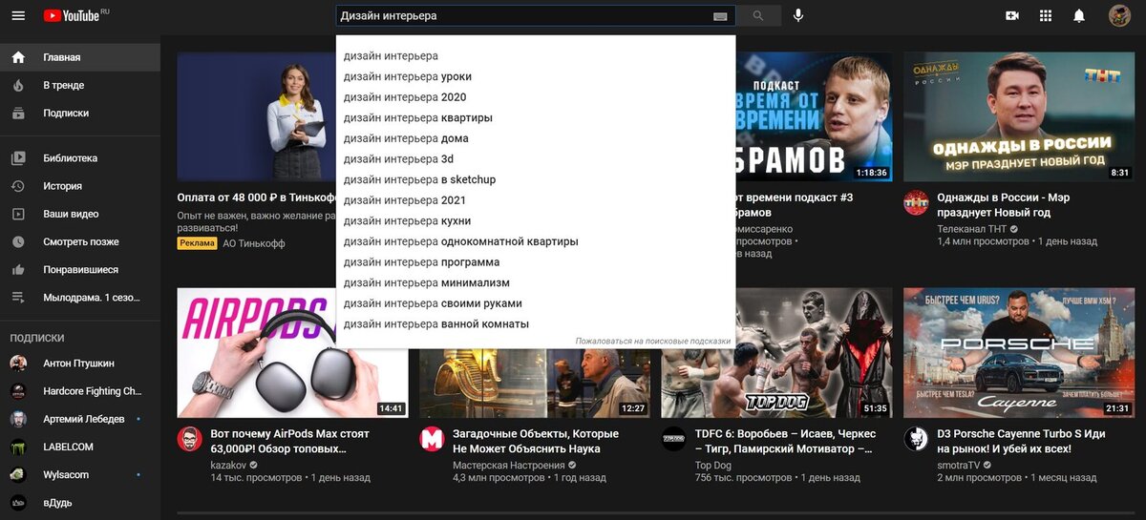Open the podcast thumbnail with 1:18:36 duration
This screenshot has width=1146, height=520.
pos(814,116)
